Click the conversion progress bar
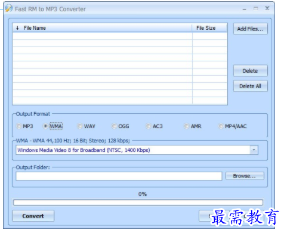 click(138, 203)
